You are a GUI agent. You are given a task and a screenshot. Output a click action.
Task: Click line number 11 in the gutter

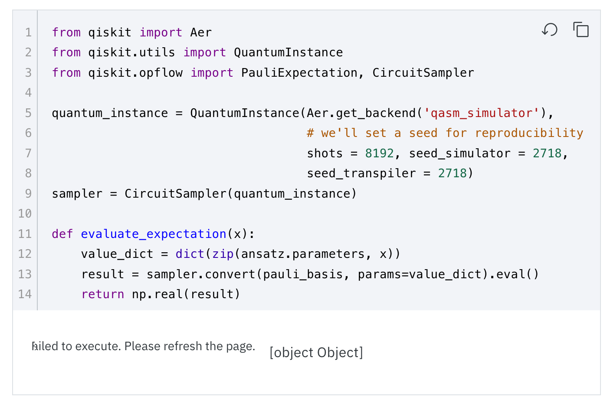pyautogui.click(x=24, y=234)
